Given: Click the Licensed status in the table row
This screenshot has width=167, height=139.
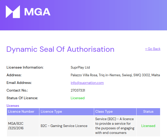Looking at the screenshot, I should (x=148, y=126).
